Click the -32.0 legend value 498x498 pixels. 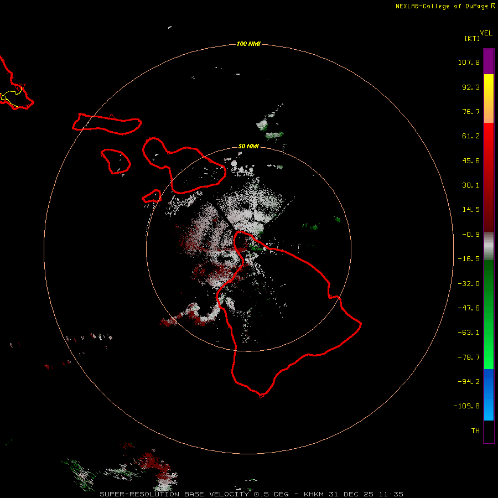tap(469, 284)
